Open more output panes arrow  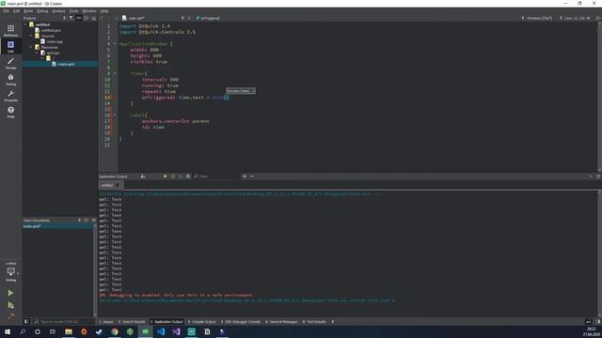point(332,321)
